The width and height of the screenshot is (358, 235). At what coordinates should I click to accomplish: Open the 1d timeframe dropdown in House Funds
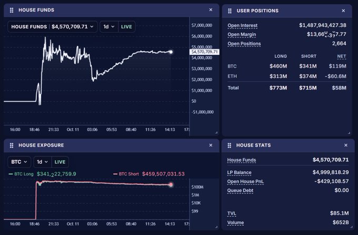coord(109,27)
